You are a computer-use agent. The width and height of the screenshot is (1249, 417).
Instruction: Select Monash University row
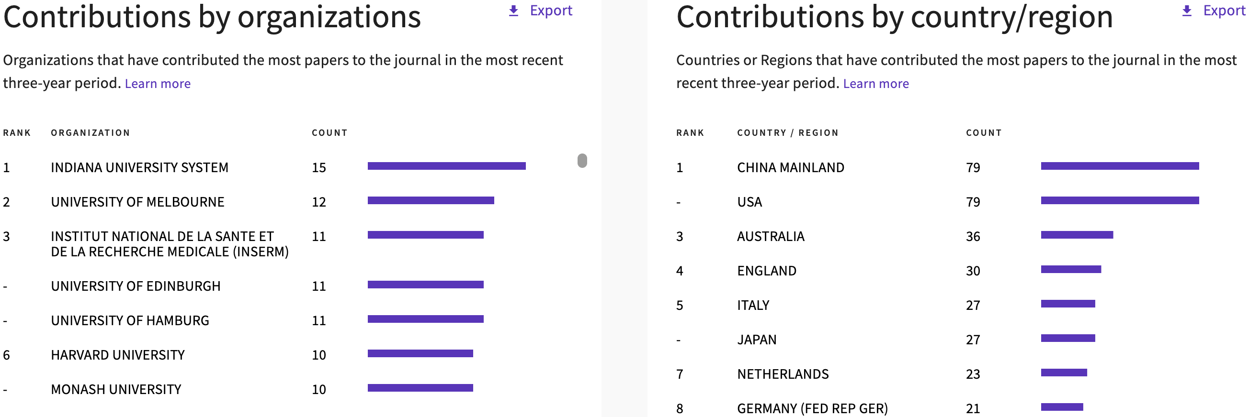116,389
